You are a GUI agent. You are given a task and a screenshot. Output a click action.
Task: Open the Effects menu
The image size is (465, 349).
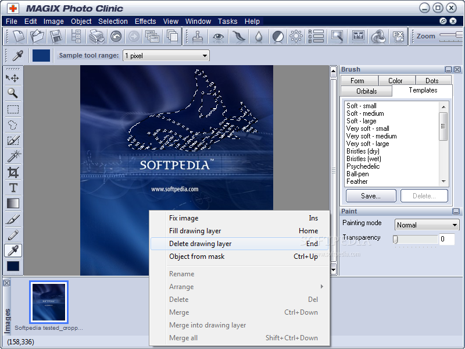tap(145, 22)
